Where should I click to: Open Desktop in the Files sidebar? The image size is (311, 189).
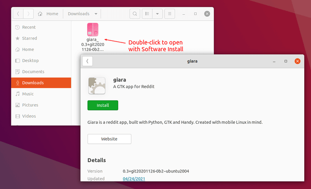[41, 61]
